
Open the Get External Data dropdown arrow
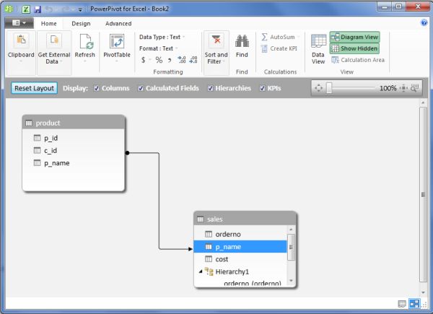tap(61, 61)
